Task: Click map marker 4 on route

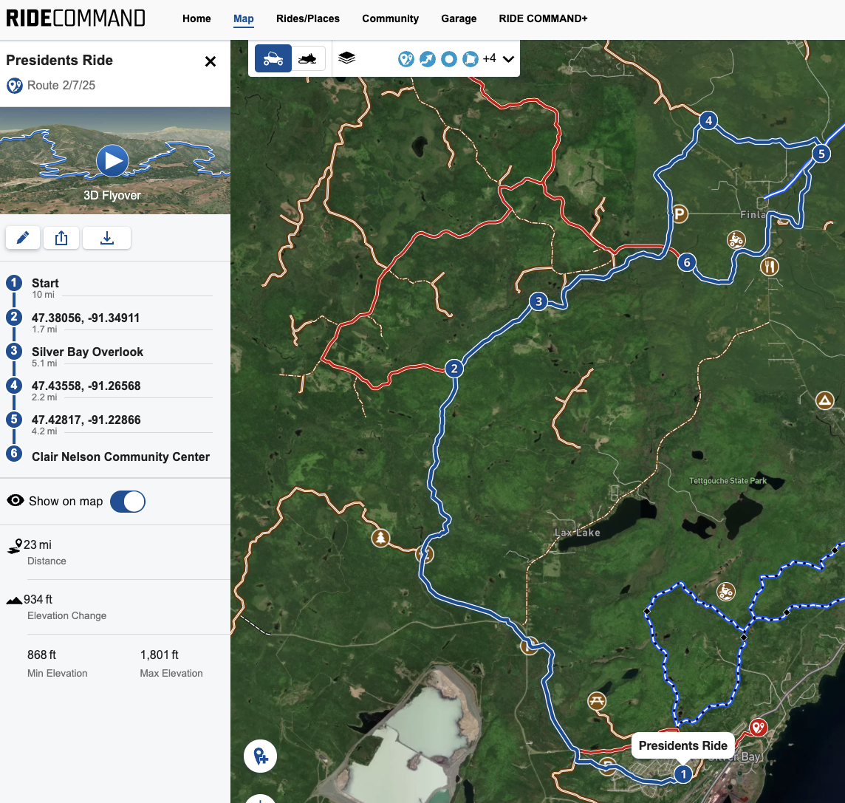Action: 708,120
